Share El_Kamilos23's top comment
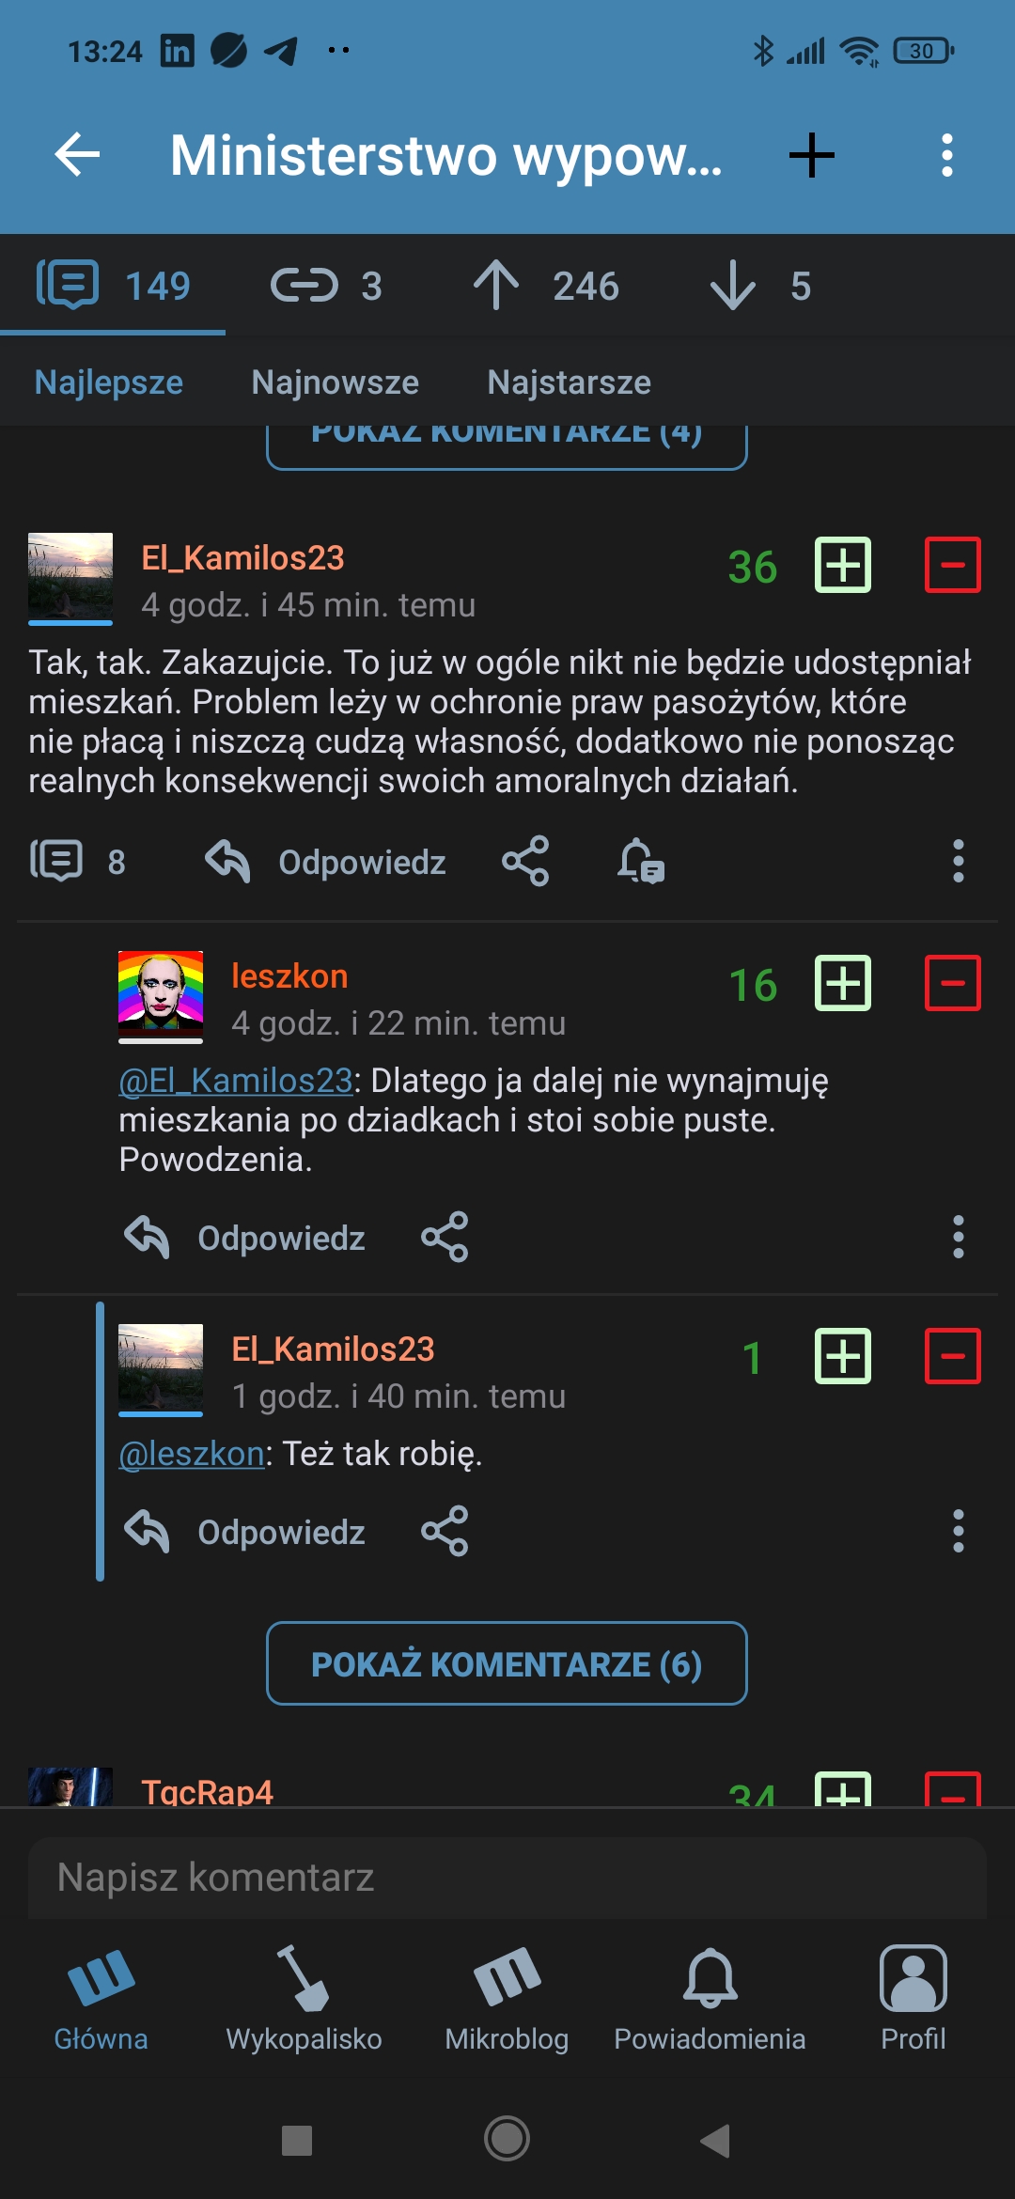Screen dimensions: 1015x2199 tap(525, 861)
